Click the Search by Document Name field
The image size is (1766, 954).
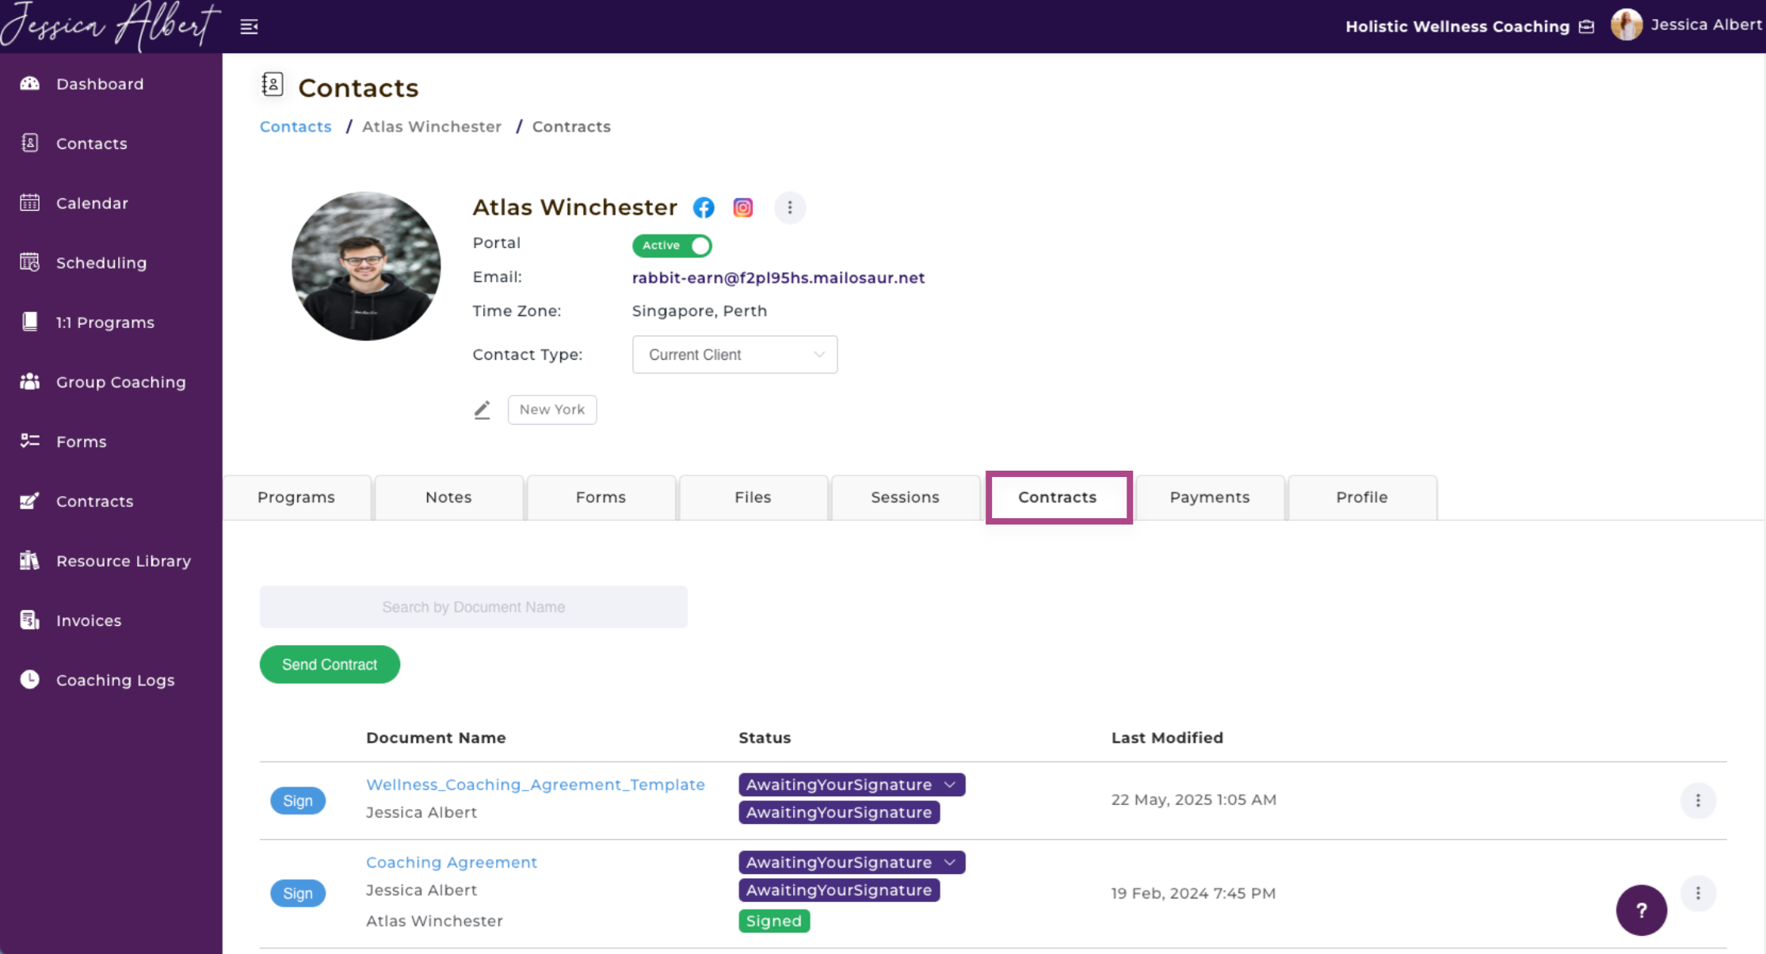473,607
